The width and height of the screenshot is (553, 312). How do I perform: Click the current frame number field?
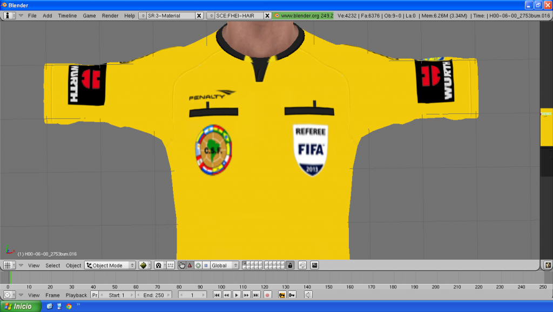point(193,295)
